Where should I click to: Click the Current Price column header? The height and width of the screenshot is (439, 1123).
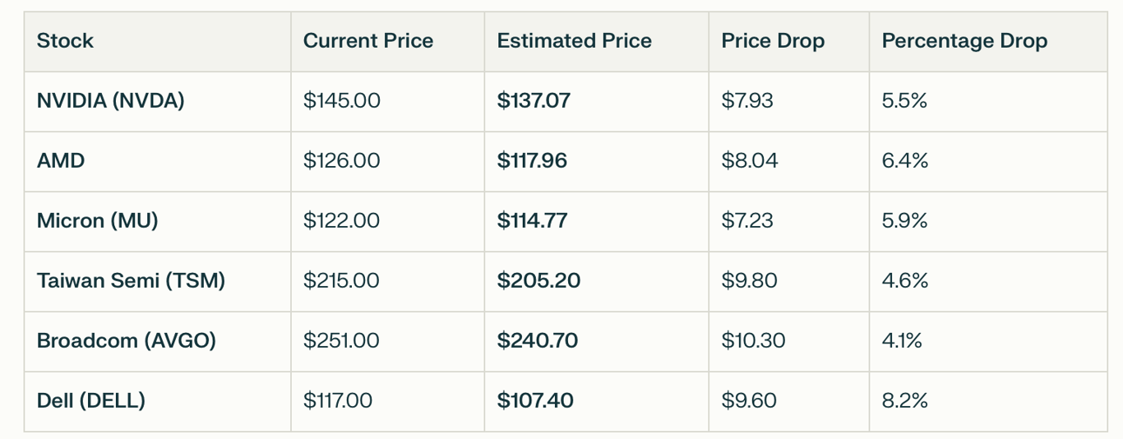coord(368,41)
